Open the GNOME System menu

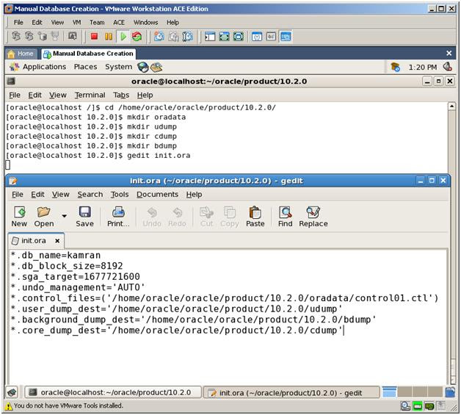click(x=119, y=67)
